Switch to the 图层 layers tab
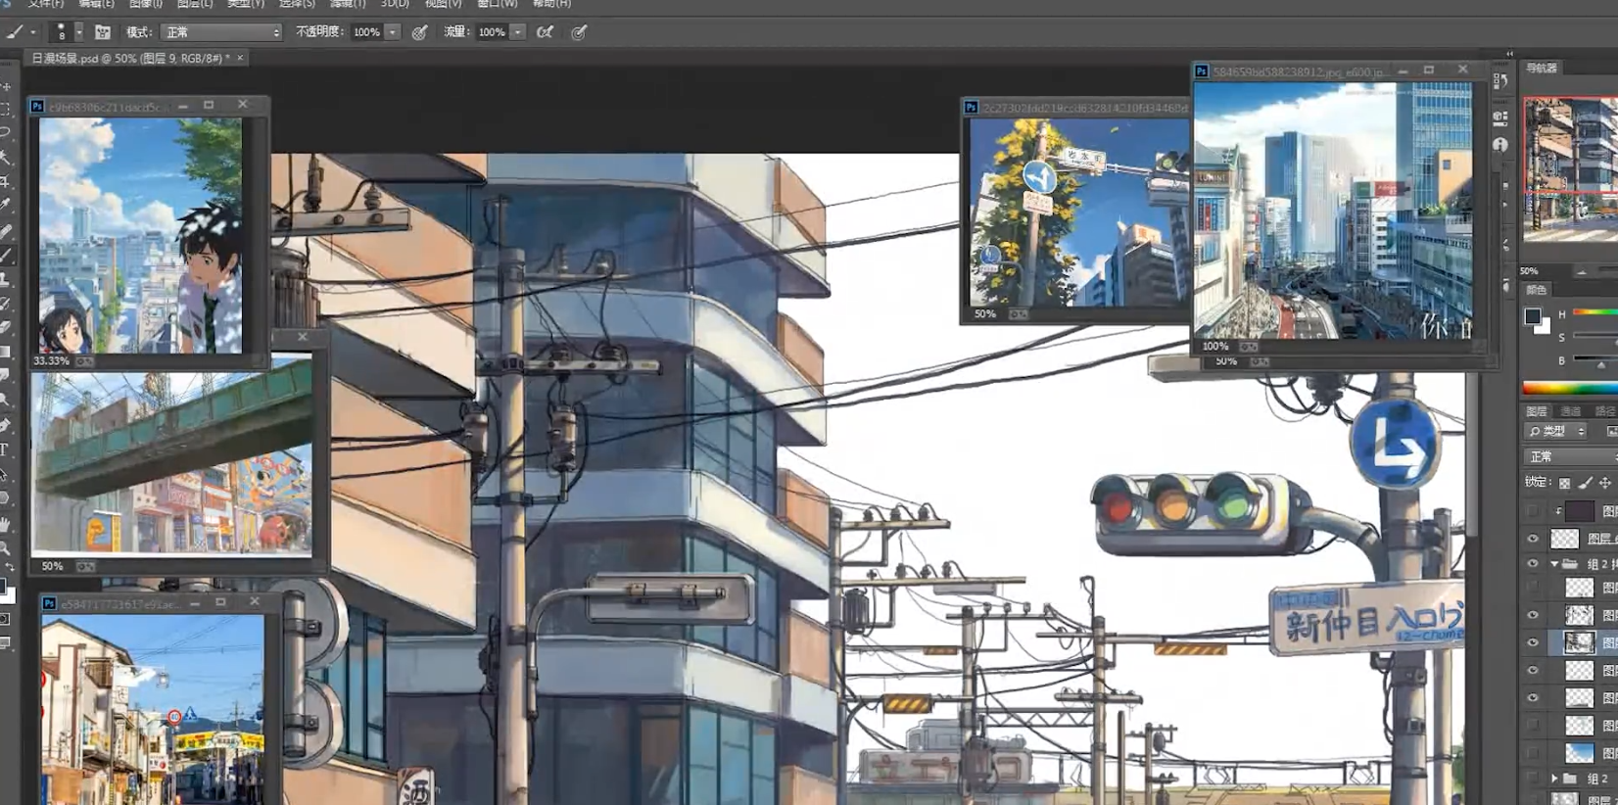Image resolution: width=1618 pixels, height=805 pixels. [1537, 411]
